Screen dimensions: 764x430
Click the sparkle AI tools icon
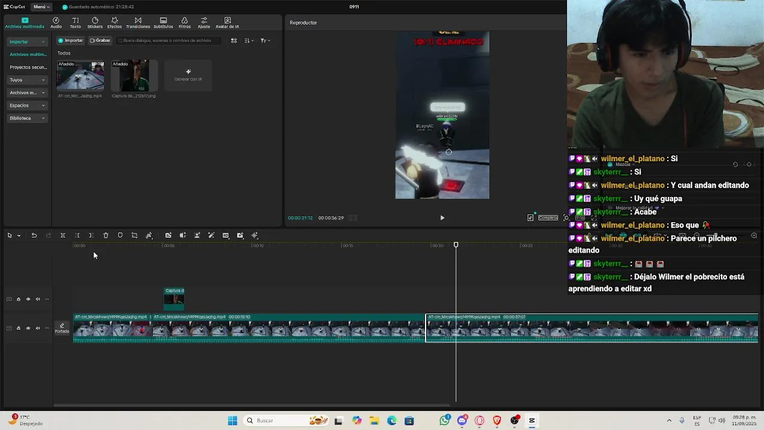point(255,235)
